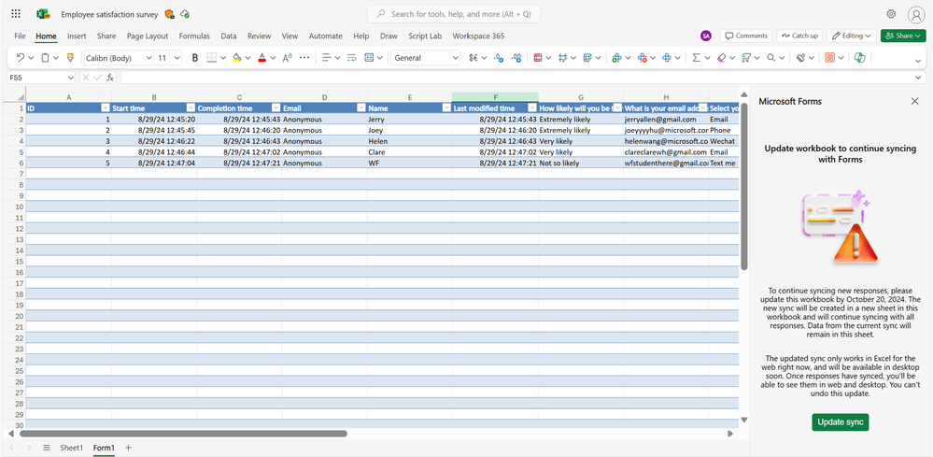The image size is (933, 457).
Task: Switch to the Page Layout tab
Action: [x=148, y=36]
